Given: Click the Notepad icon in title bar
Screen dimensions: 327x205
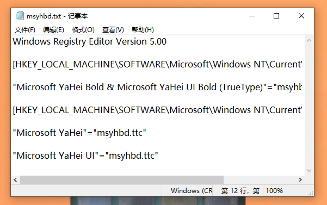Looking at the screenshot, I should (20, 16).
